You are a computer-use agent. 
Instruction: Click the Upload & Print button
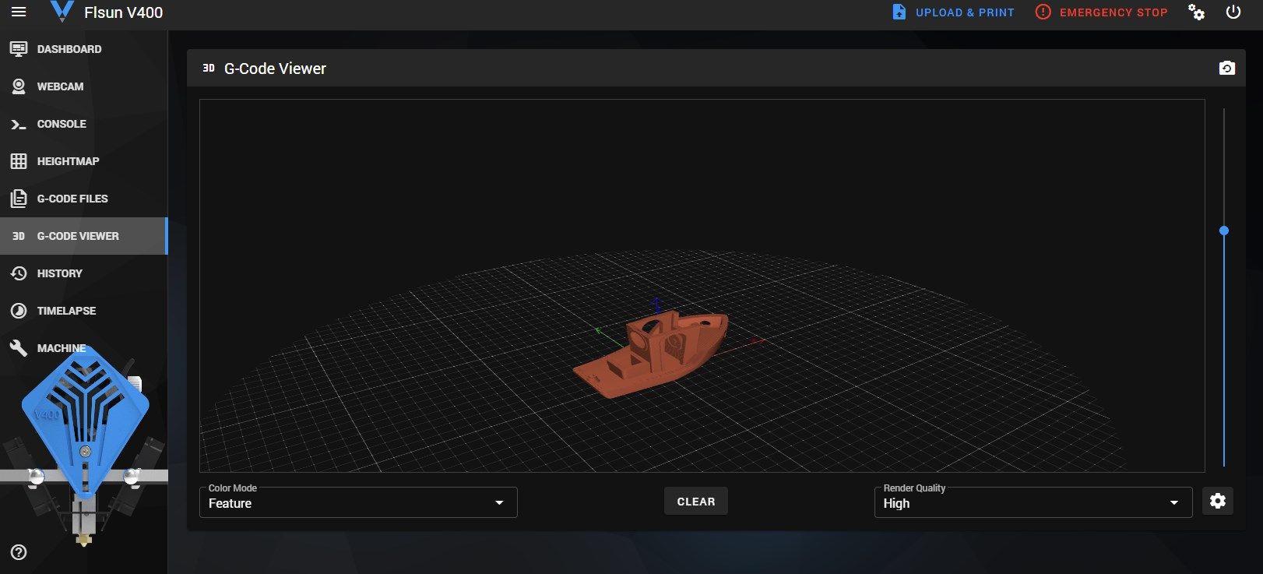pos(953,12)
